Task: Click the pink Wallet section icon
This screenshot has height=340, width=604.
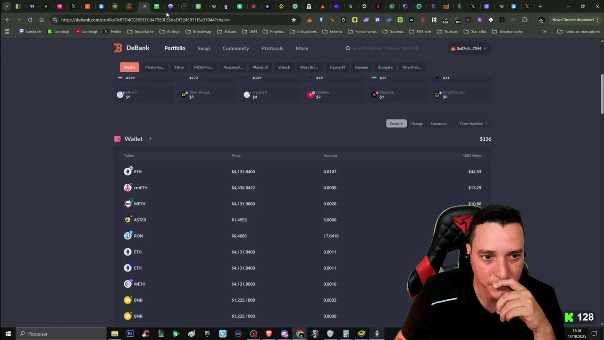Action: (117, 139)
